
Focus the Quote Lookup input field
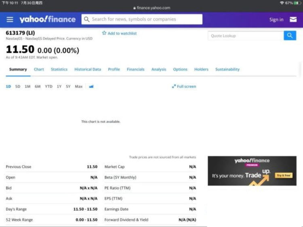[x=246, y=36]
